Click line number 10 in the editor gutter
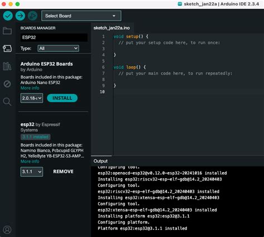This screenshot has width=264, height=237. click(x=102, y=92)
